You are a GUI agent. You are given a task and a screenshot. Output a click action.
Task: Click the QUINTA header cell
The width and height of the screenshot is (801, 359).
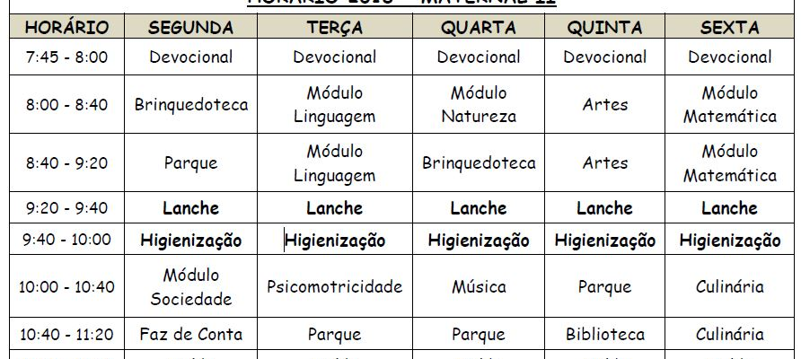605,26
